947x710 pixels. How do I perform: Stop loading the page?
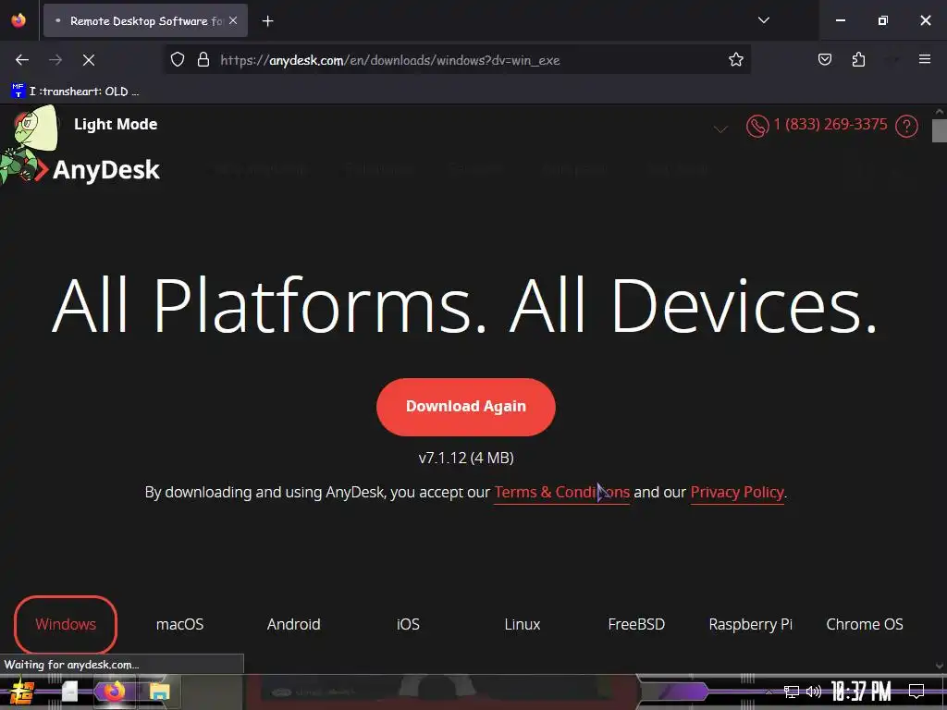(x=88, y=60)
